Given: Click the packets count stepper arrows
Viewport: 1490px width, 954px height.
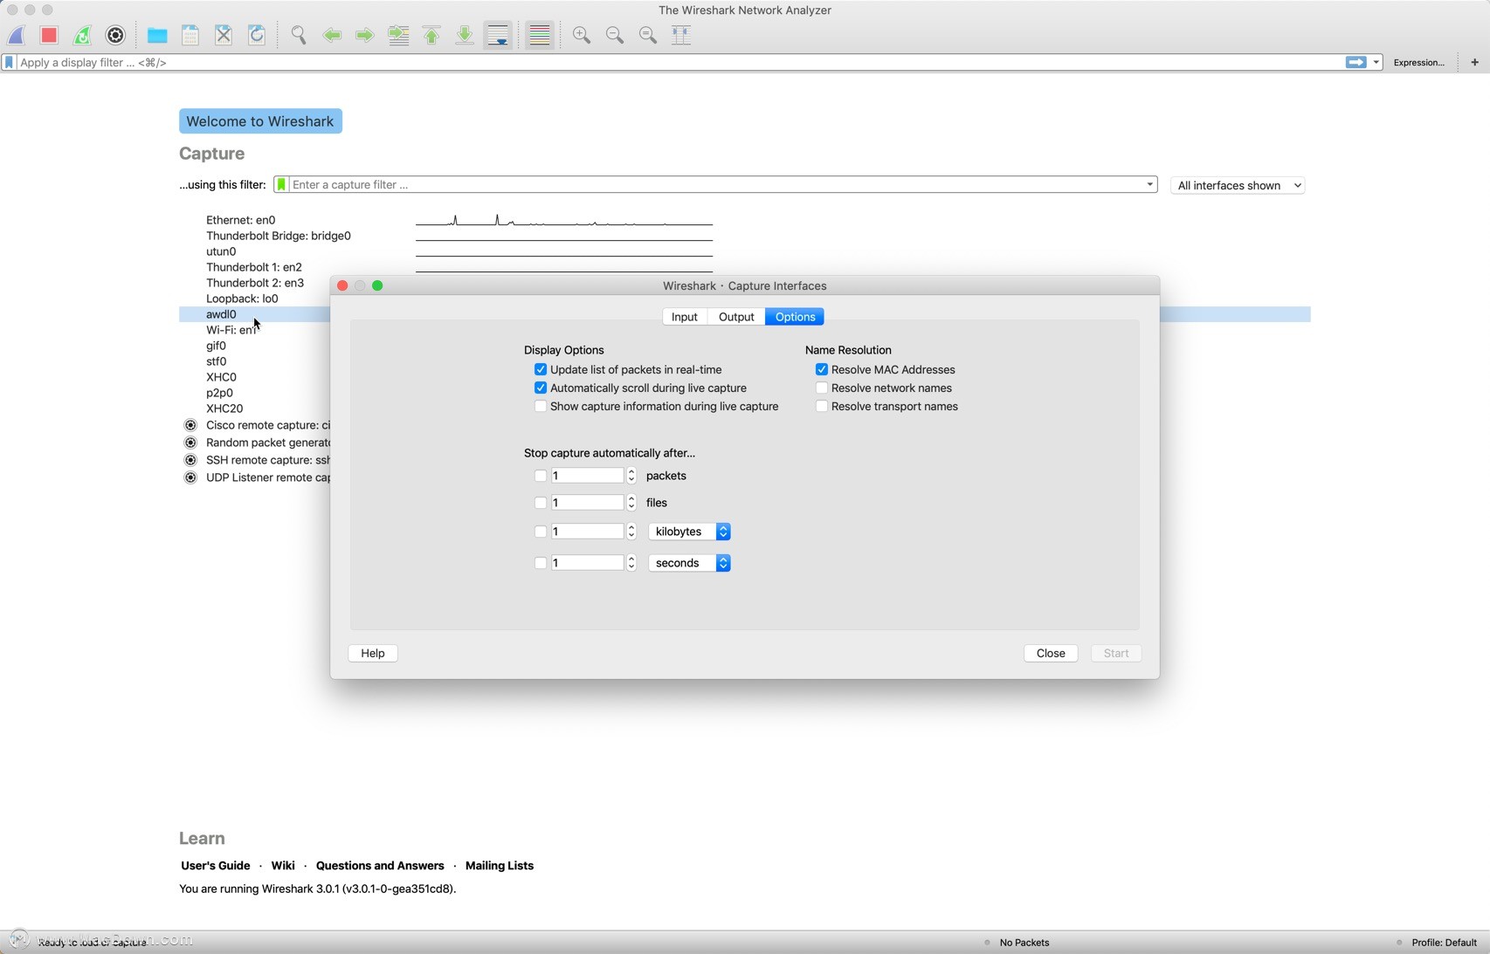Looking at the screenshot, I should point(631,476).
